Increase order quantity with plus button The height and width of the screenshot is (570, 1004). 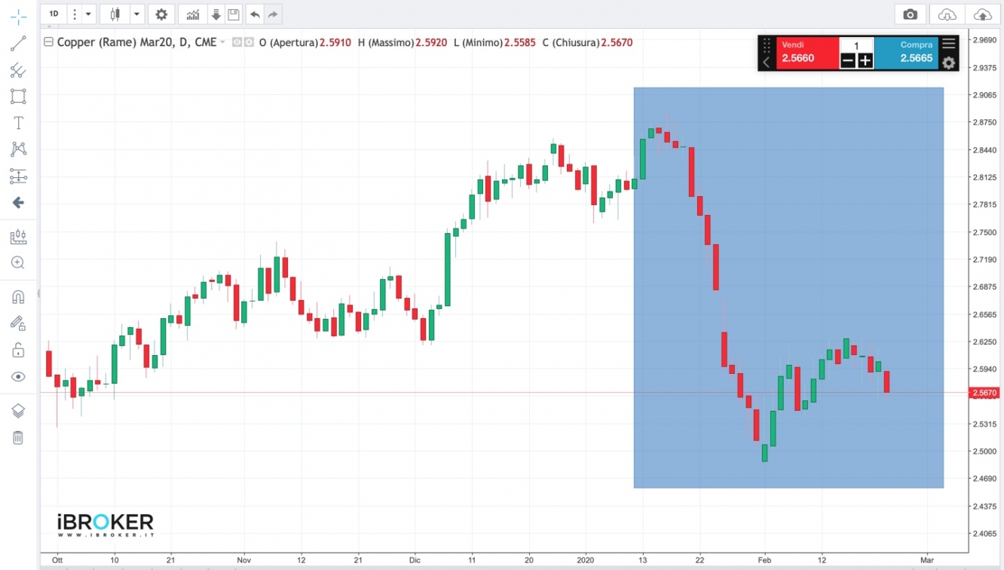(x=865, y=61)
